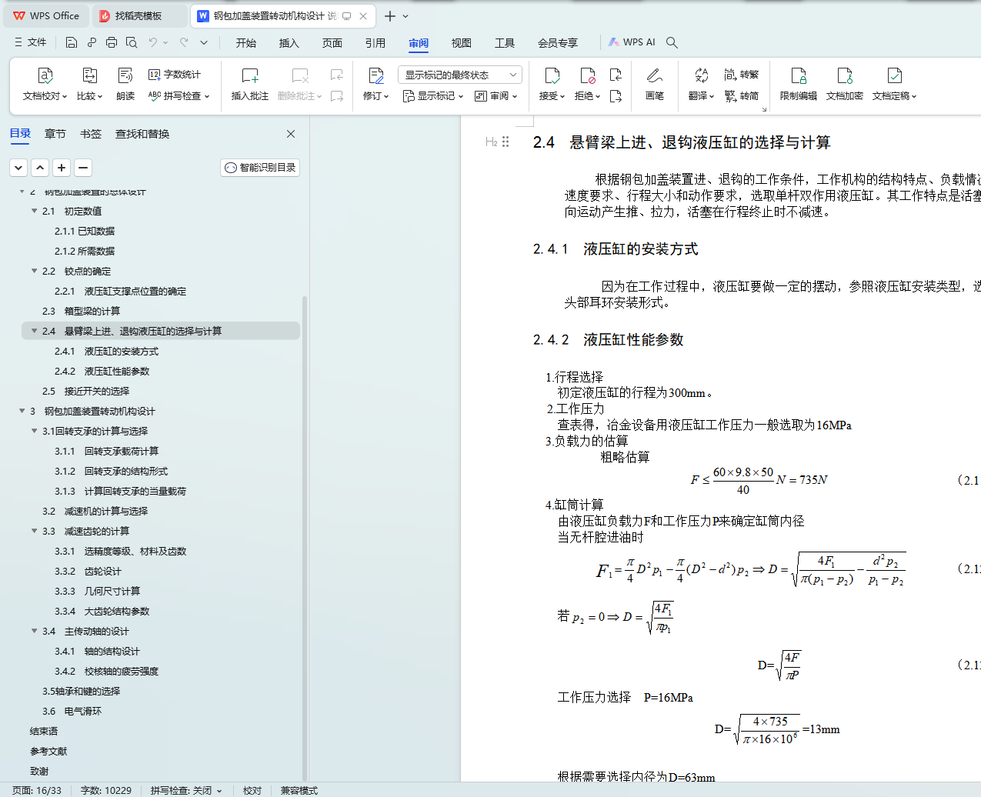
Task: Click the 智能识别目录 button
Action: click(x=260, y=168)
